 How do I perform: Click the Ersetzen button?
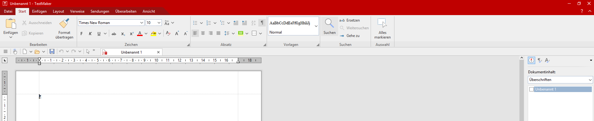350,20
